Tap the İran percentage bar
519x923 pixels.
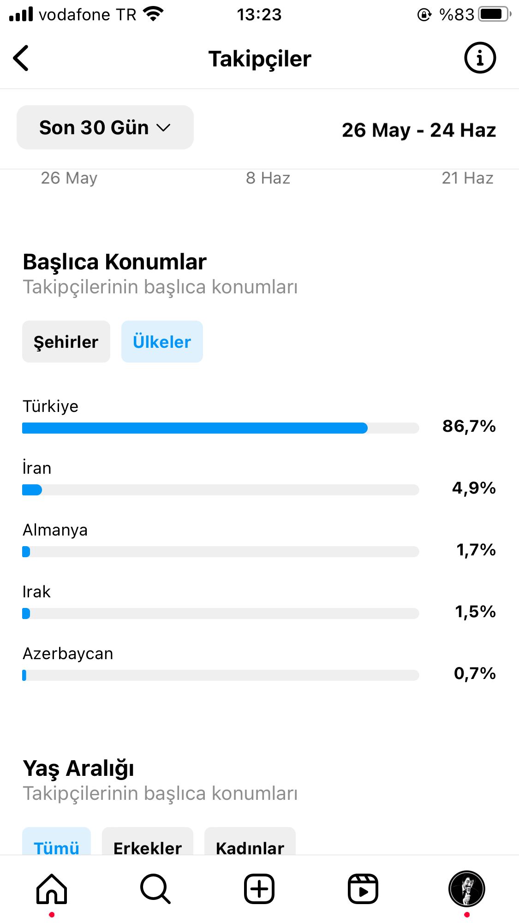(221, 490)
